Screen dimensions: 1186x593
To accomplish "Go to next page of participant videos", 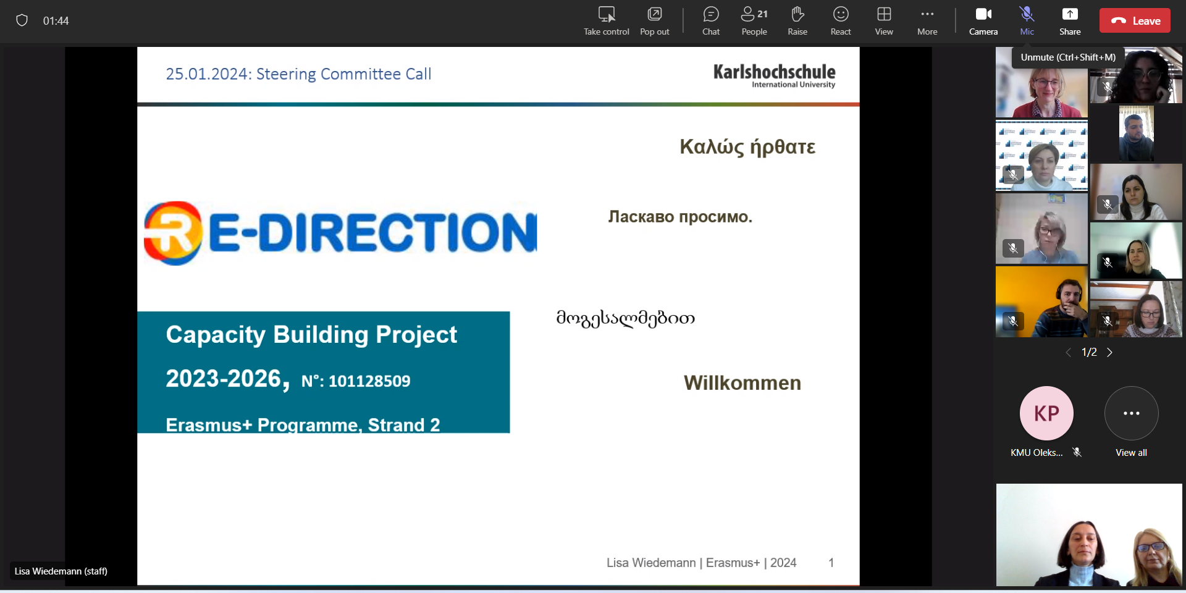I will pyautogui.click(x=1109, y=352).
